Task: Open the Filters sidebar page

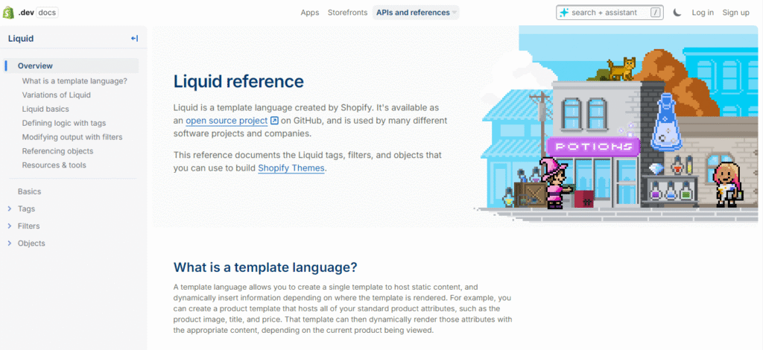Action: point(29,226)
